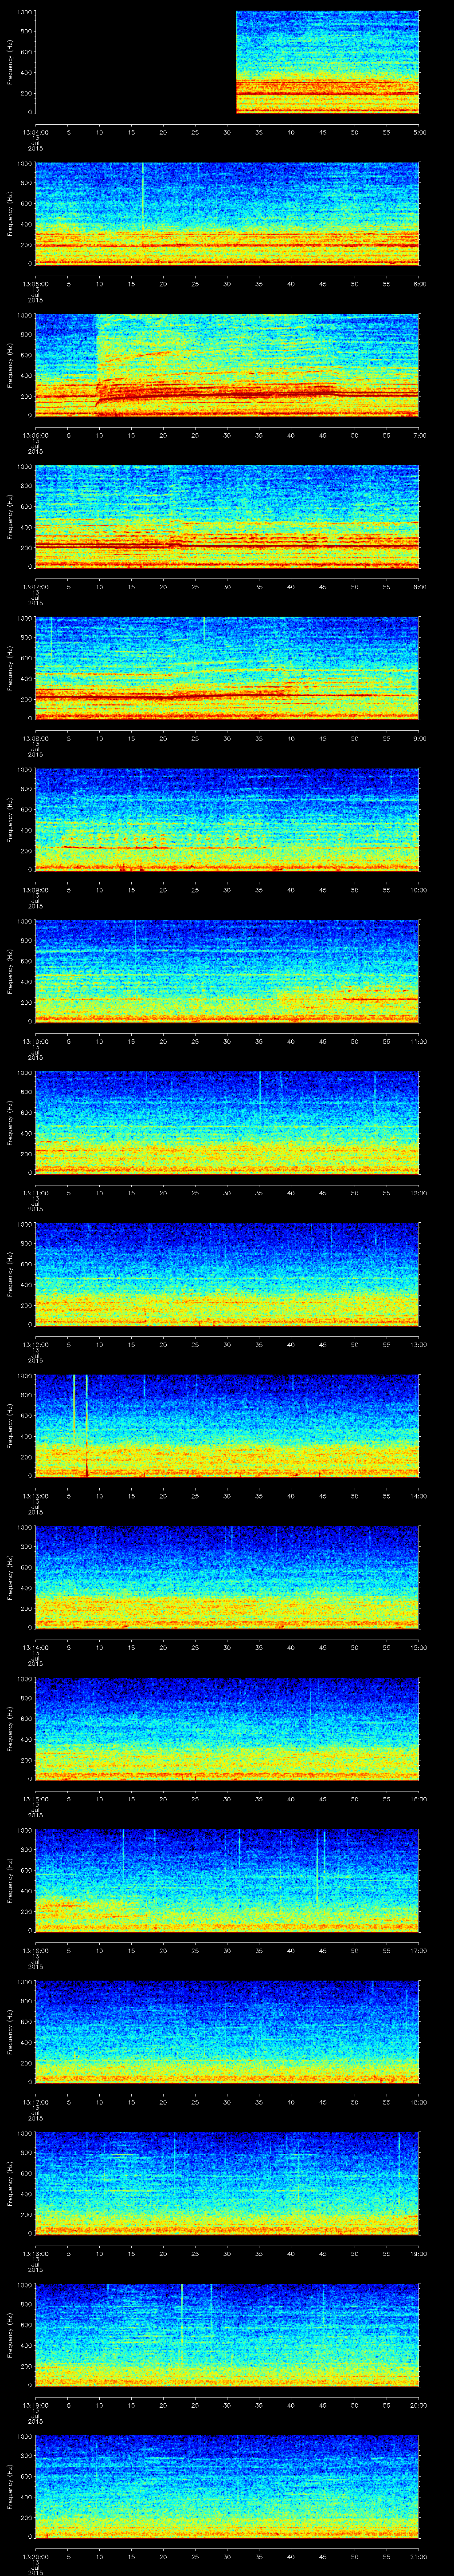Click the '21:00' end time label

[419, 2556]
